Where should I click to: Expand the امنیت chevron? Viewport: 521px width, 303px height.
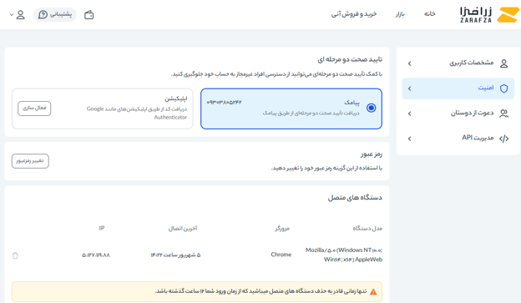pos(409,88)
